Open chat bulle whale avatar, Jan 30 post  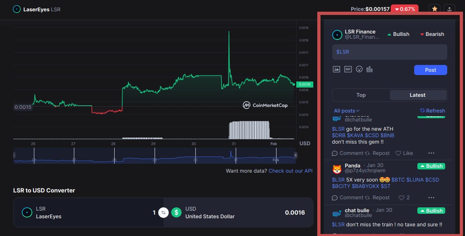coord(337,213)
